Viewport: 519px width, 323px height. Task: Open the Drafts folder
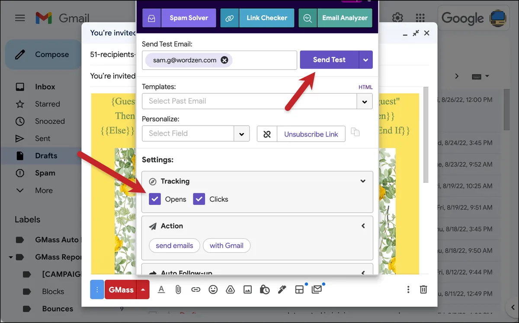point(46,156)
